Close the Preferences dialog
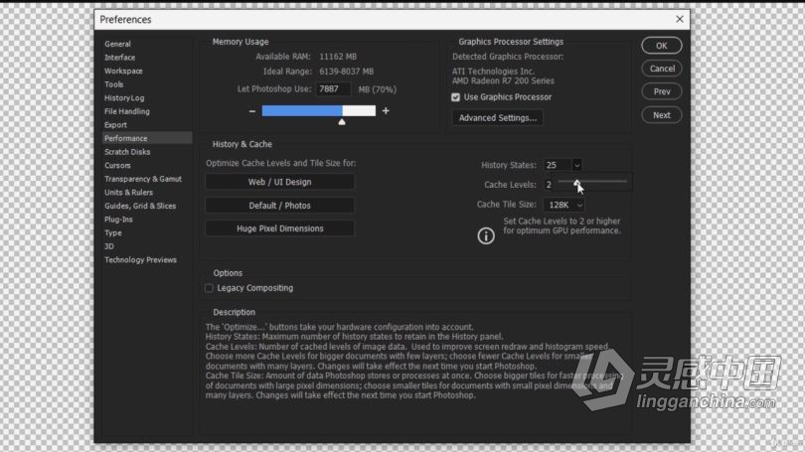Viewport: 805px width, 452px height. tap(680, 19)
